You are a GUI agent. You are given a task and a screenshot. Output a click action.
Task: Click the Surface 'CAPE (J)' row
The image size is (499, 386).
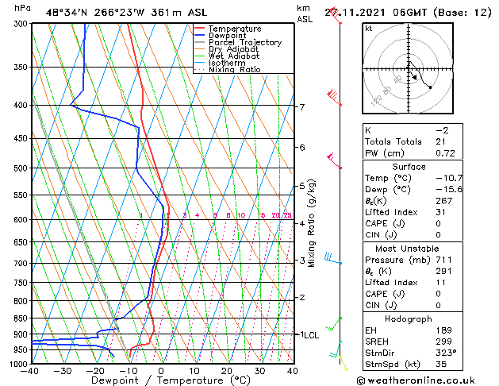pos(413,223)
